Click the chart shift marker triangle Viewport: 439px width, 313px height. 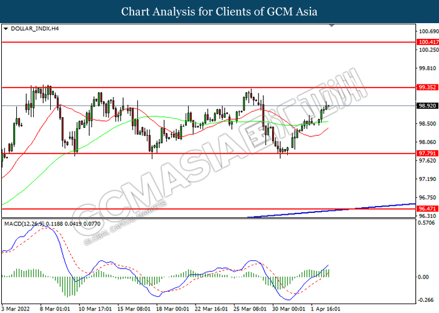pos(332,26)
